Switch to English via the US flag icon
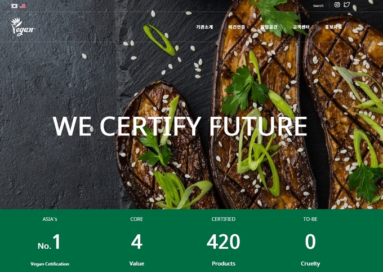 tap(23, 6)
